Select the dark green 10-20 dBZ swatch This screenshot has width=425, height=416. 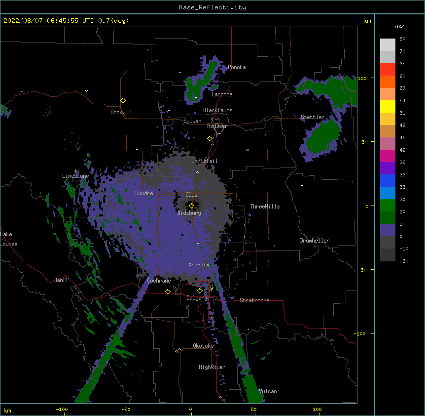[x=388, y=218]
